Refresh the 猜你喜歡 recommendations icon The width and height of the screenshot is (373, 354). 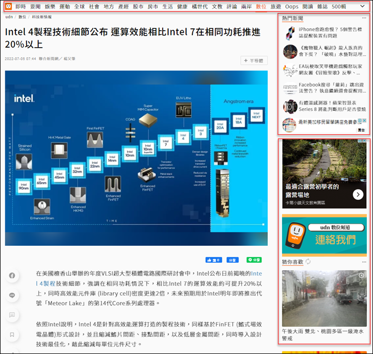tap(308, 262)
